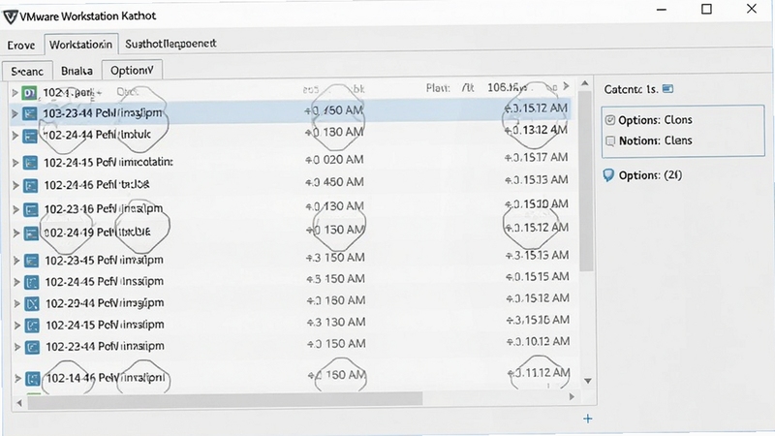Viewport: 775px width, 436px height.
Task: Click the icon in the list header row
Action: coord(30,92)
